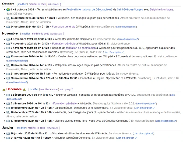Screen dimensions: 183x143
Task: Open Lien d'inscription for 24 octobre event
Action: click(126, 27)
